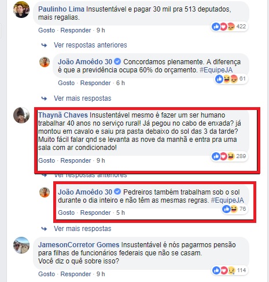269x282 pixels.
Task: Click João Amoêdo 30 avatar on Pedreiros reply
Action: click(45, 192)
